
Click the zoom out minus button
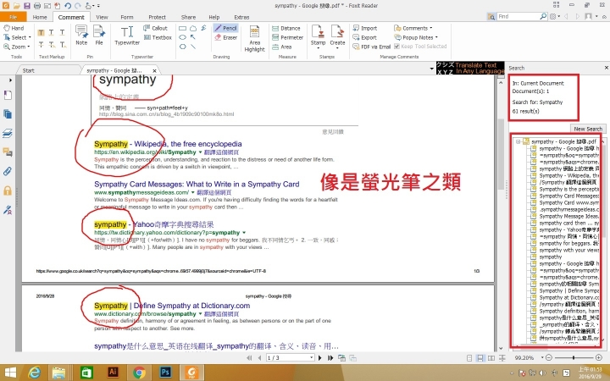548,357
